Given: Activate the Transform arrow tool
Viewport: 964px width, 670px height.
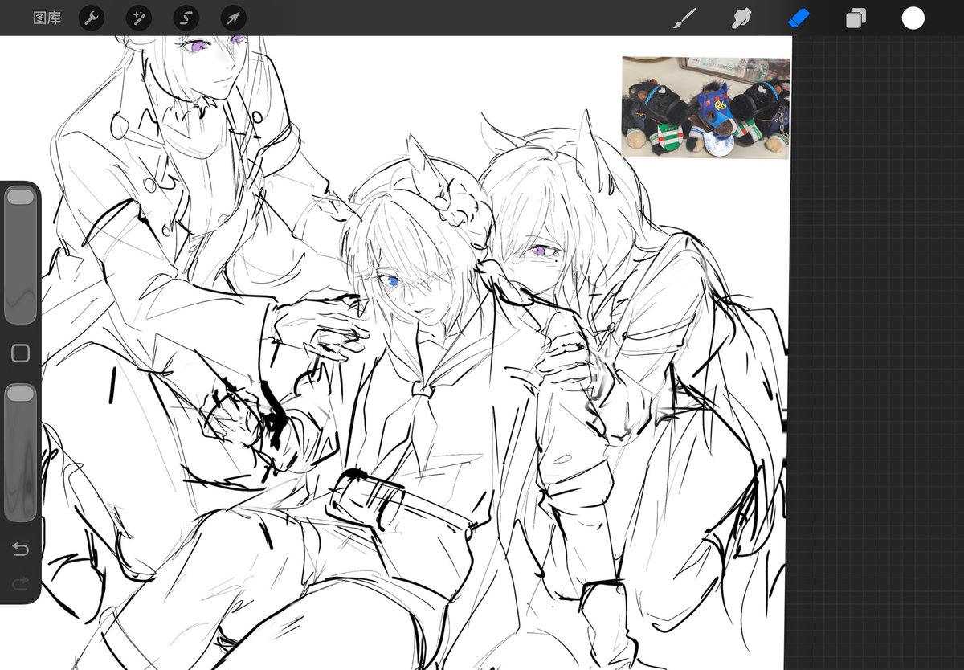Looking at the screenshot, I should (234, 18).
